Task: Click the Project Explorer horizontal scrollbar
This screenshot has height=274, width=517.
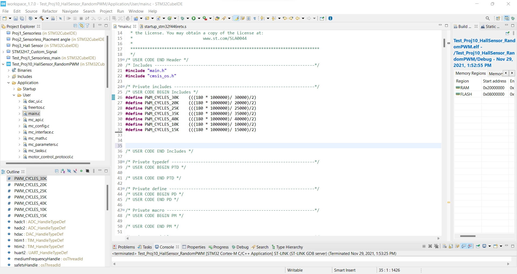Action: [x=48, y=163]
